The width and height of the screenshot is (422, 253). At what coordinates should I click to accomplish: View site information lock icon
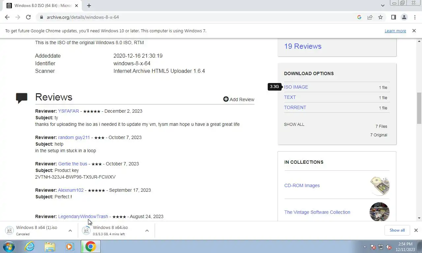(x=41, y=17)
